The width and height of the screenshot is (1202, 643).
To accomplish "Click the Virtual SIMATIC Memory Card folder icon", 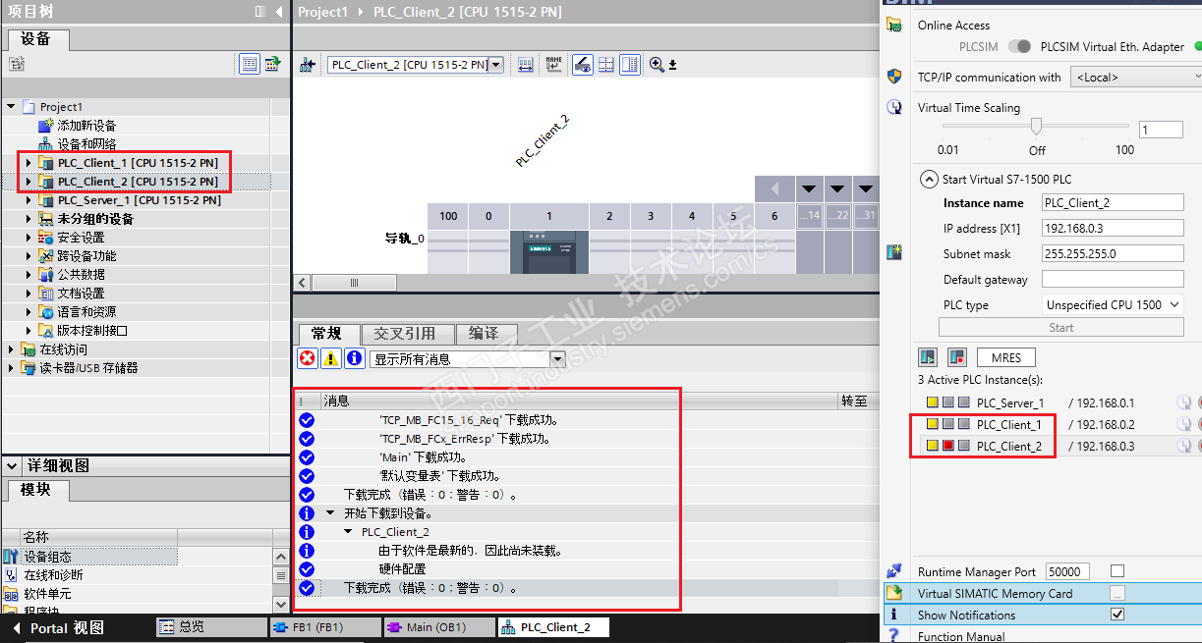I will (894, 593).
